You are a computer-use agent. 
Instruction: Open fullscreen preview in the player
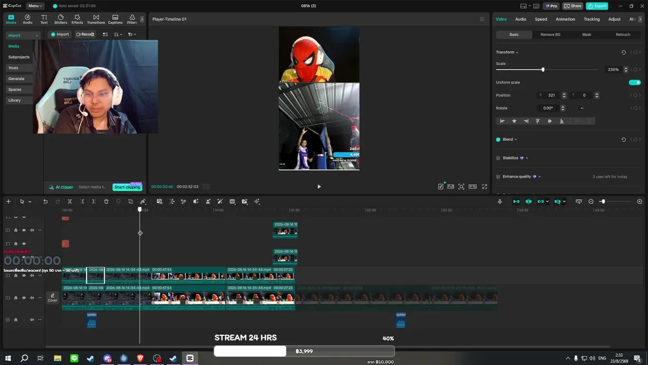pyautogui.click(x=484, y=187)
